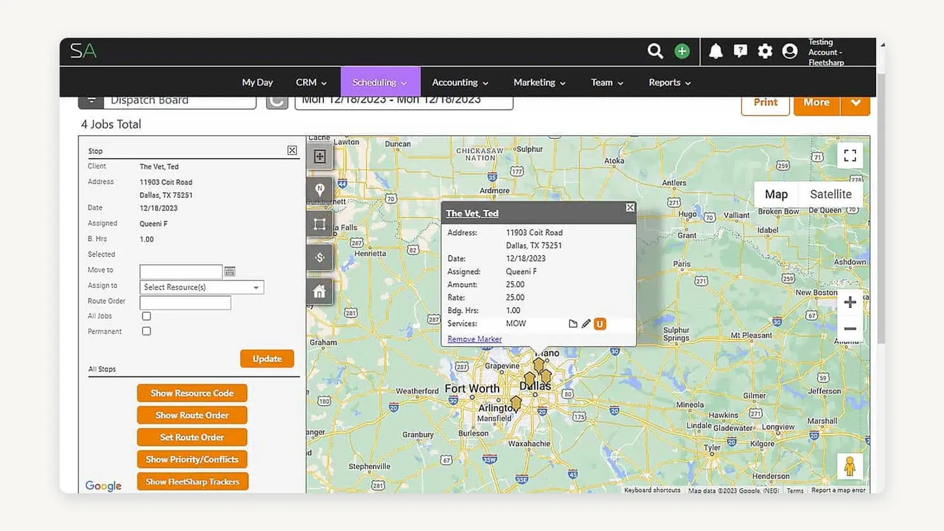Click the green add-new plus icon
Image resolution: width=944 pixels, height=531 pixels.
[682, 51]
